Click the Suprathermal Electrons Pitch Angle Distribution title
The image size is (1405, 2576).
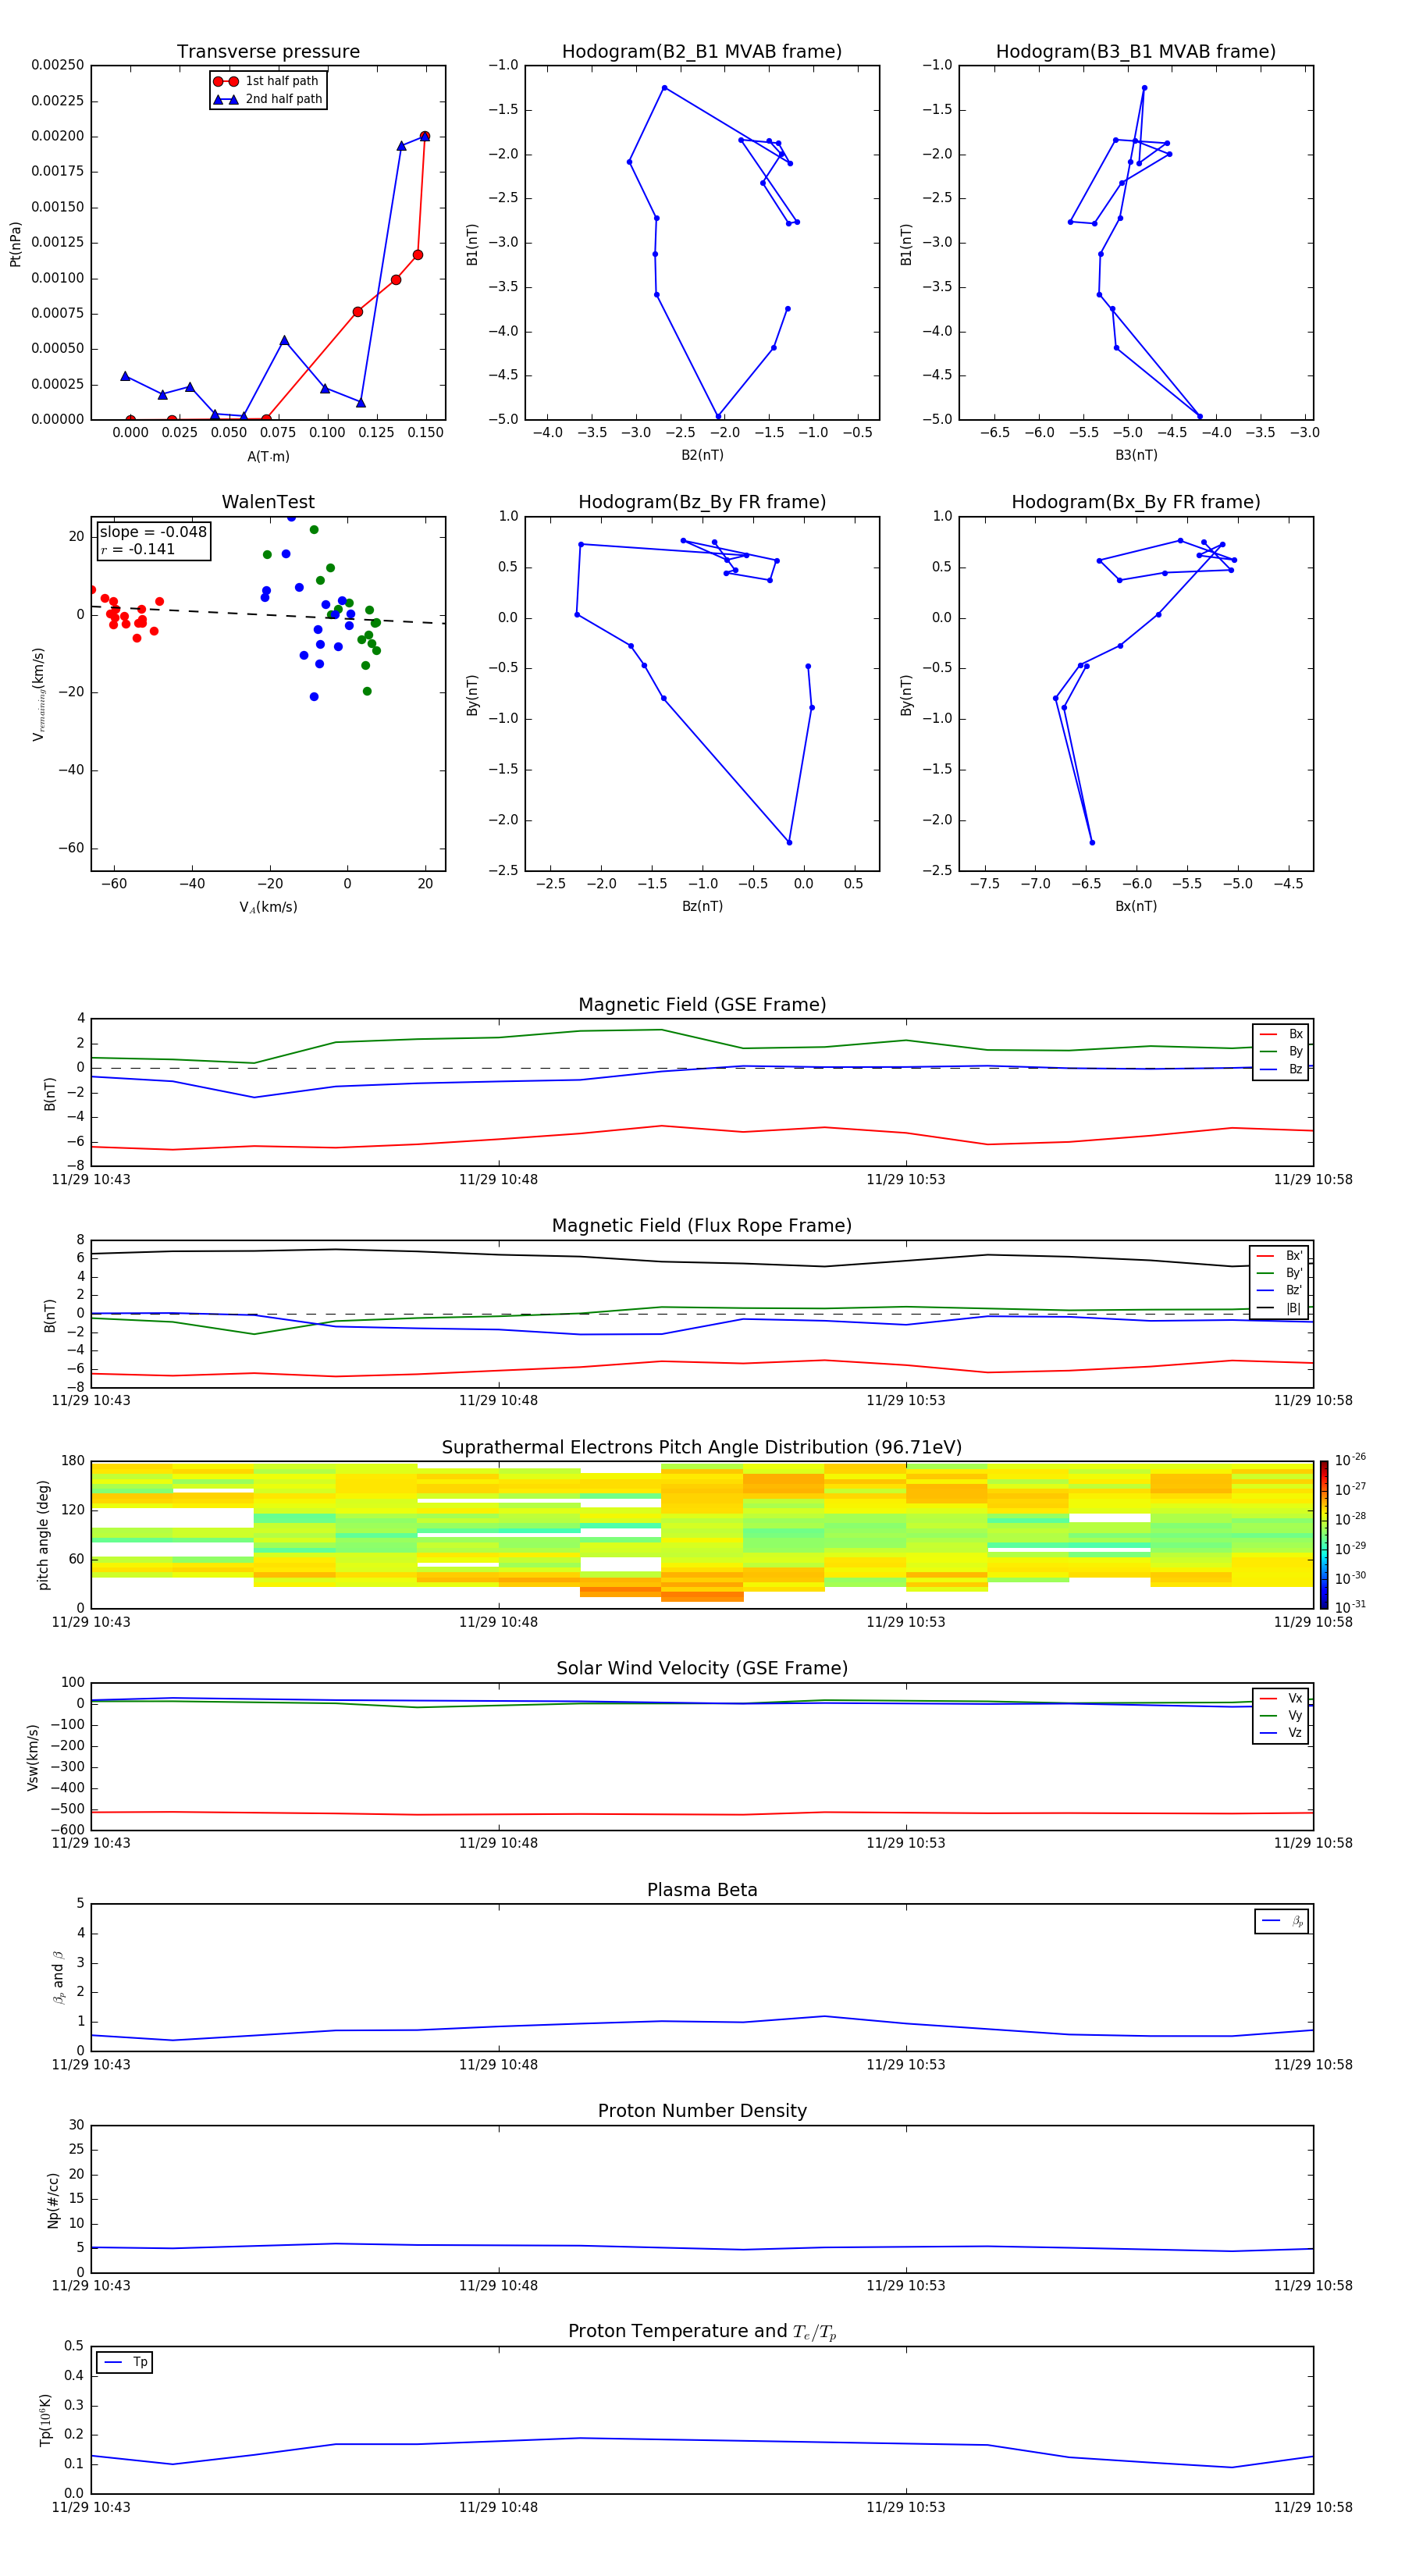point(702,1448)
